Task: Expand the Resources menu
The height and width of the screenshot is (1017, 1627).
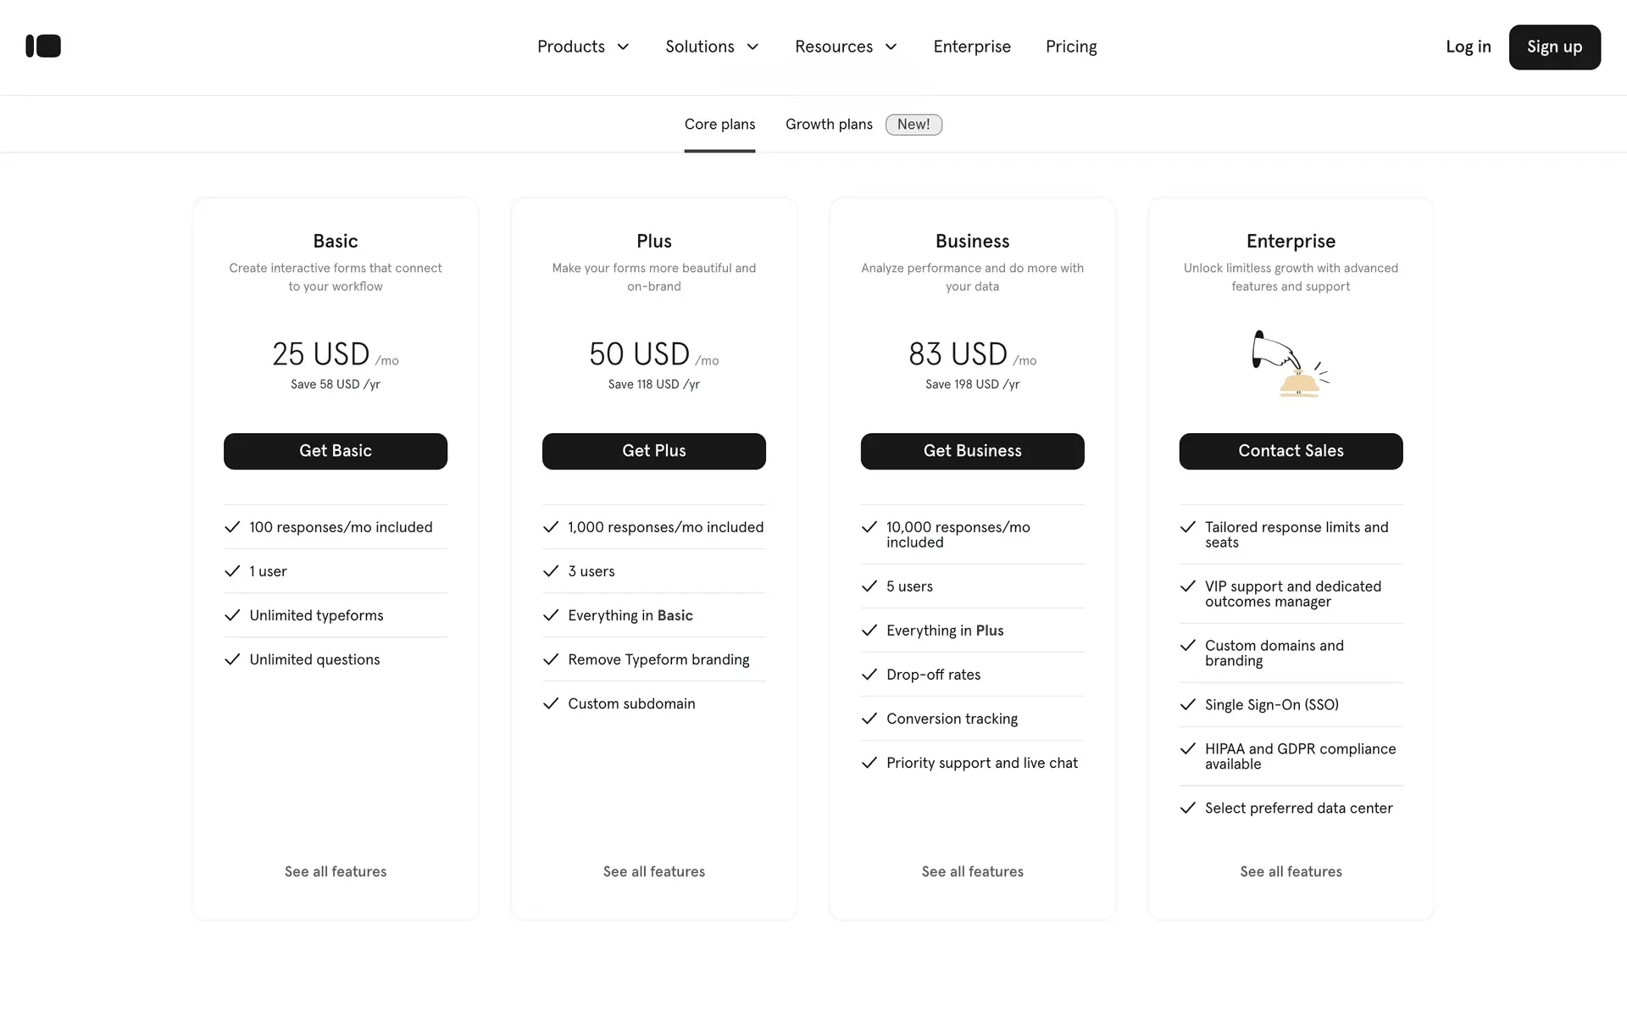Action: [x=846, y=47]
